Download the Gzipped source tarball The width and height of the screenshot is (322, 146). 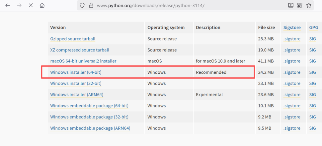pyautogui.click(x=72, y=39)
